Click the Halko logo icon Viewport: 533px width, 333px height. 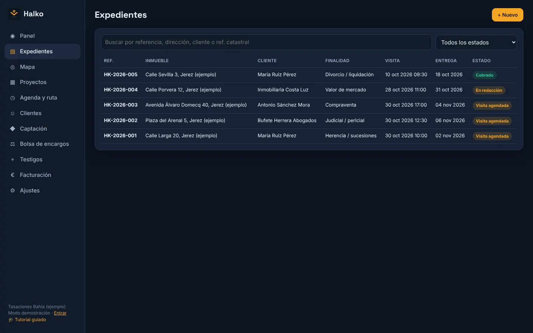14,14
